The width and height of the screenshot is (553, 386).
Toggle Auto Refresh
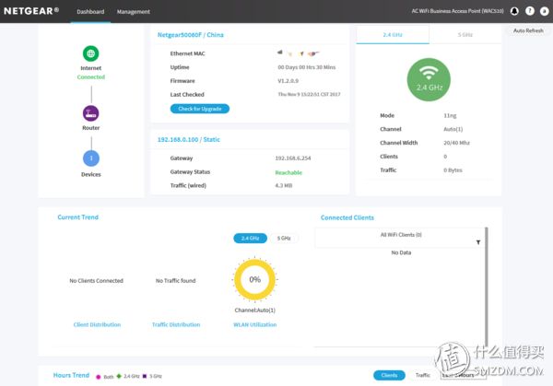pyautogui.click(x=528, y=30)
